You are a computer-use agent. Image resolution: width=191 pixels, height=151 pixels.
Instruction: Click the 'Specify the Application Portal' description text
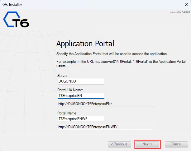(112, 54)
